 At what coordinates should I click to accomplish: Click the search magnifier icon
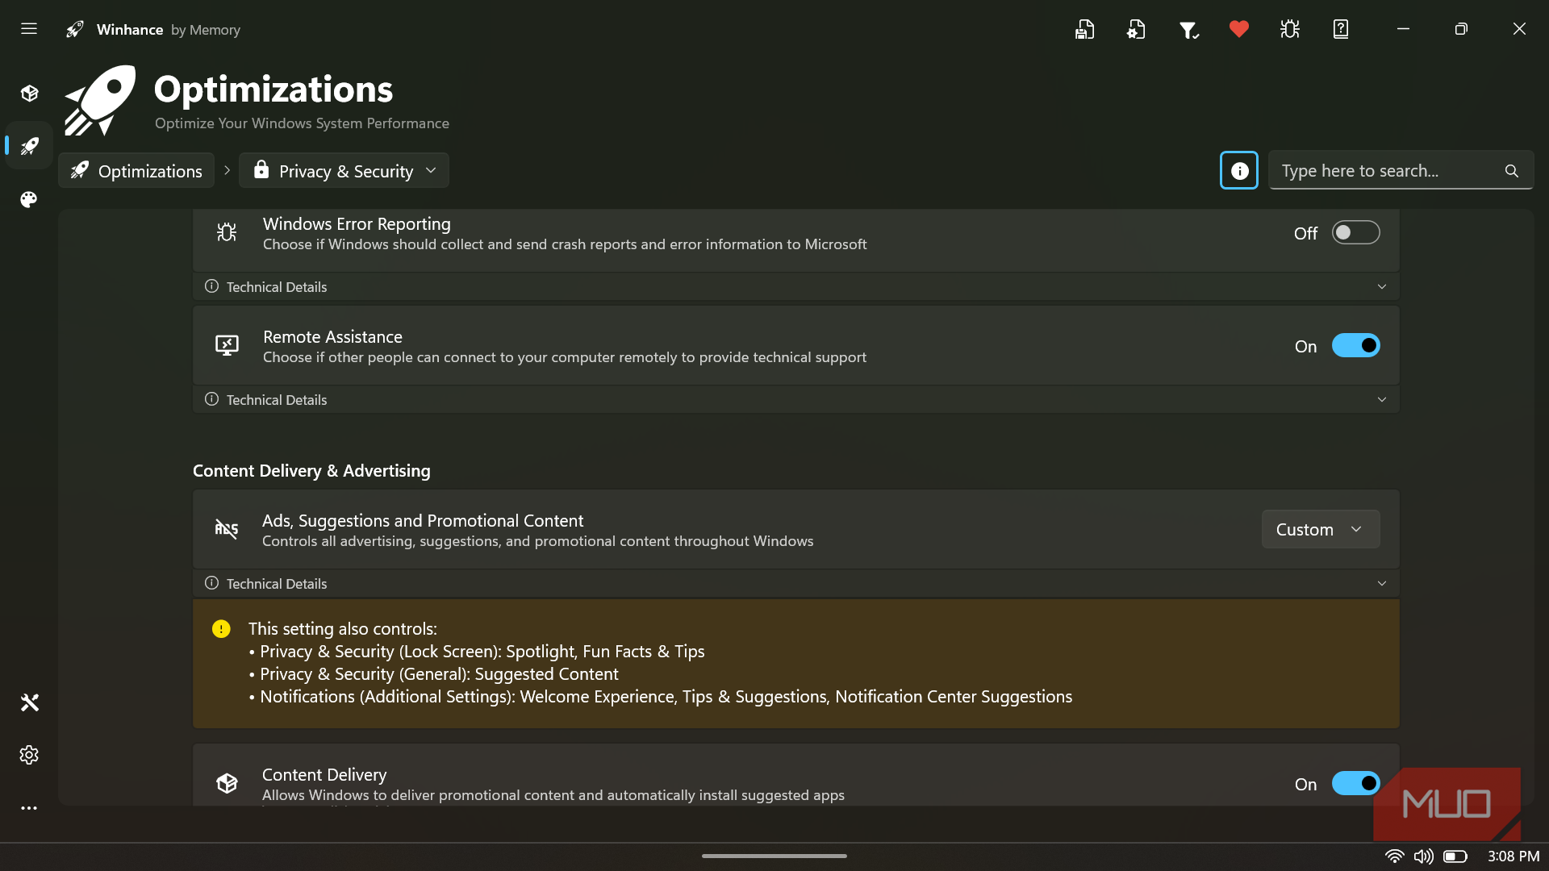point(1512,170)
